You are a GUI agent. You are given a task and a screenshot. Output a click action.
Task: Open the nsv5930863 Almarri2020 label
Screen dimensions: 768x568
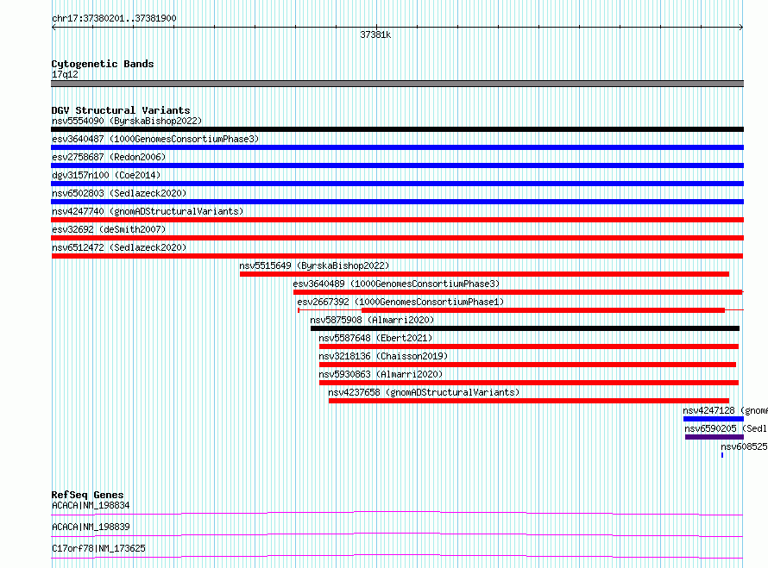click(381, 374)
